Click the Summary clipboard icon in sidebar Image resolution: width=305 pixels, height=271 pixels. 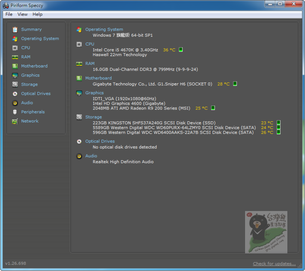point(15,29)
